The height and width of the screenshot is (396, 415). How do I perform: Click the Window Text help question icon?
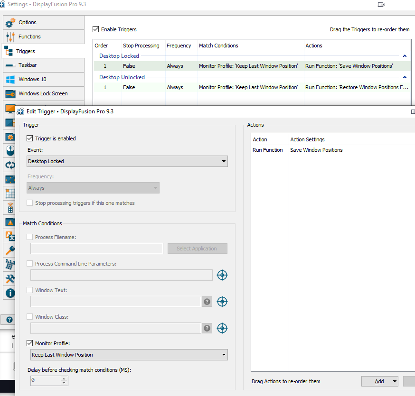pos(207,302)
